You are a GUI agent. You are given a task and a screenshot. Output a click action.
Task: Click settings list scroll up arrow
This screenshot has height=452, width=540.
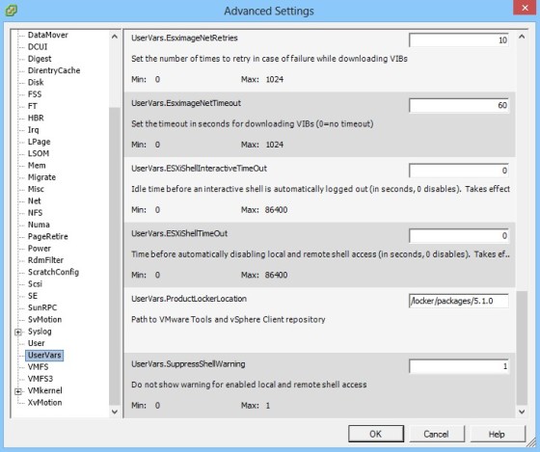pos(522,37)
